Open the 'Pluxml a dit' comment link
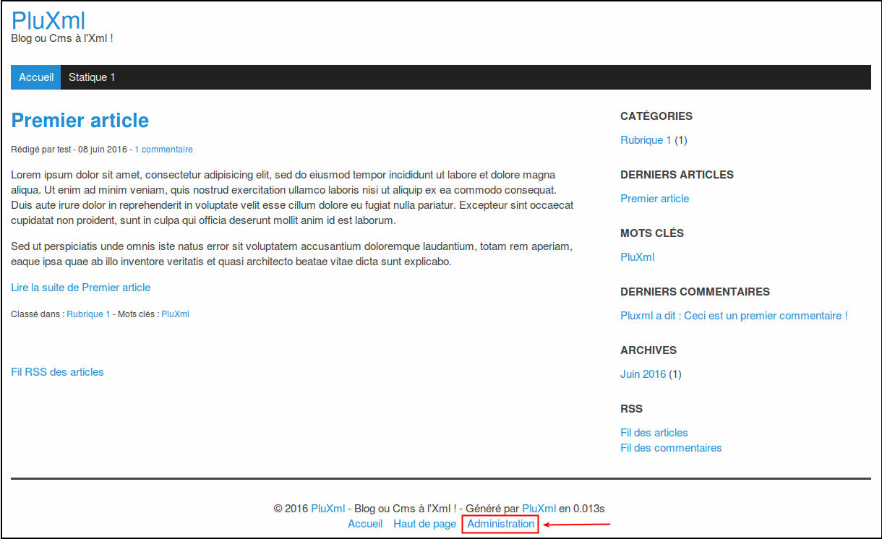Image resolution: width=882 pixels, height=539 pixels. tap(733, 316)
